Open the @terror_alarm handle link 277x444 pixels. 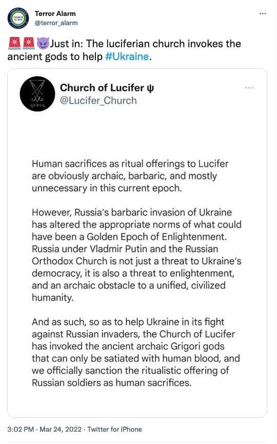coord(56,23)
